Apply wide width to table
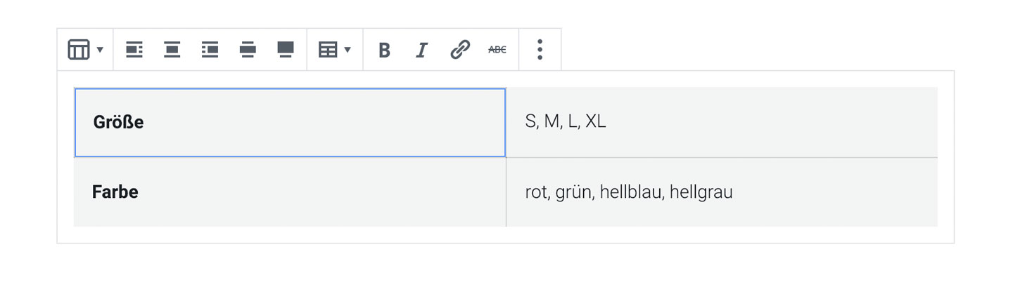The height and width of the screenshot is (287, 1013). tap(248, 50)
